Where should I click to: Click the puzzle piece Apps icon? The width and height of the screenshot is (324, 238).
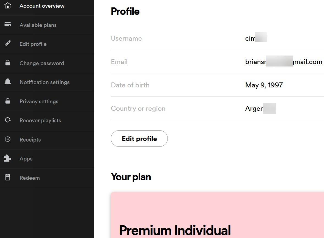pos(8,158)
